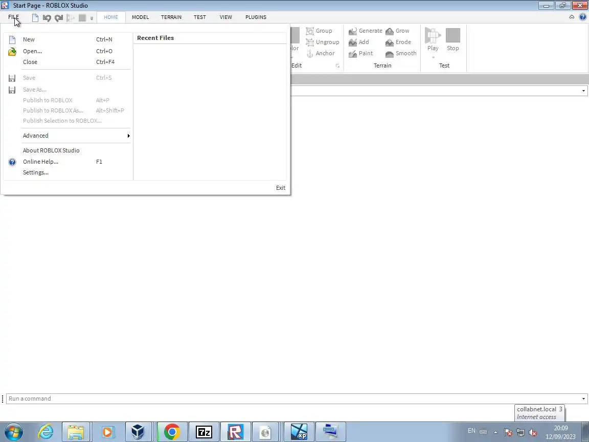
Task: Click the Erode terrain icon
Action: click(x=390, y=42)
